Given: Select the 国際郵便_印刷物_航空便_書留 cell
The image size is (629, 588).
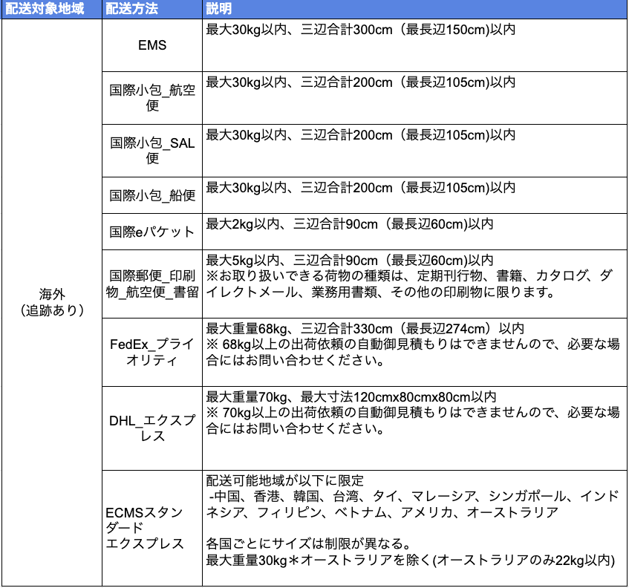Looking at the screenshot, I should [152, 283].
